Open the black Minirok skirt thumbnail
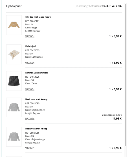This screenshot has width=134, height=157. [14, 81]
